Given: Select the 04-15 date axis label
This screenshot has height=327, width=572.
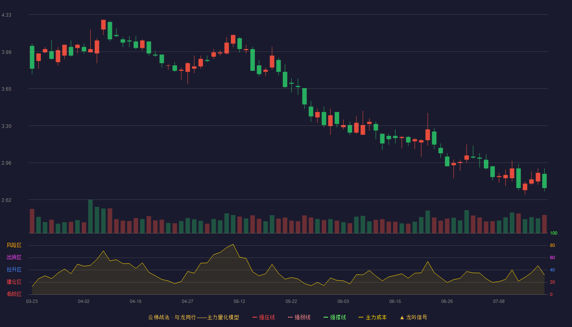Looking at the screenshot, I should (136, 301).
